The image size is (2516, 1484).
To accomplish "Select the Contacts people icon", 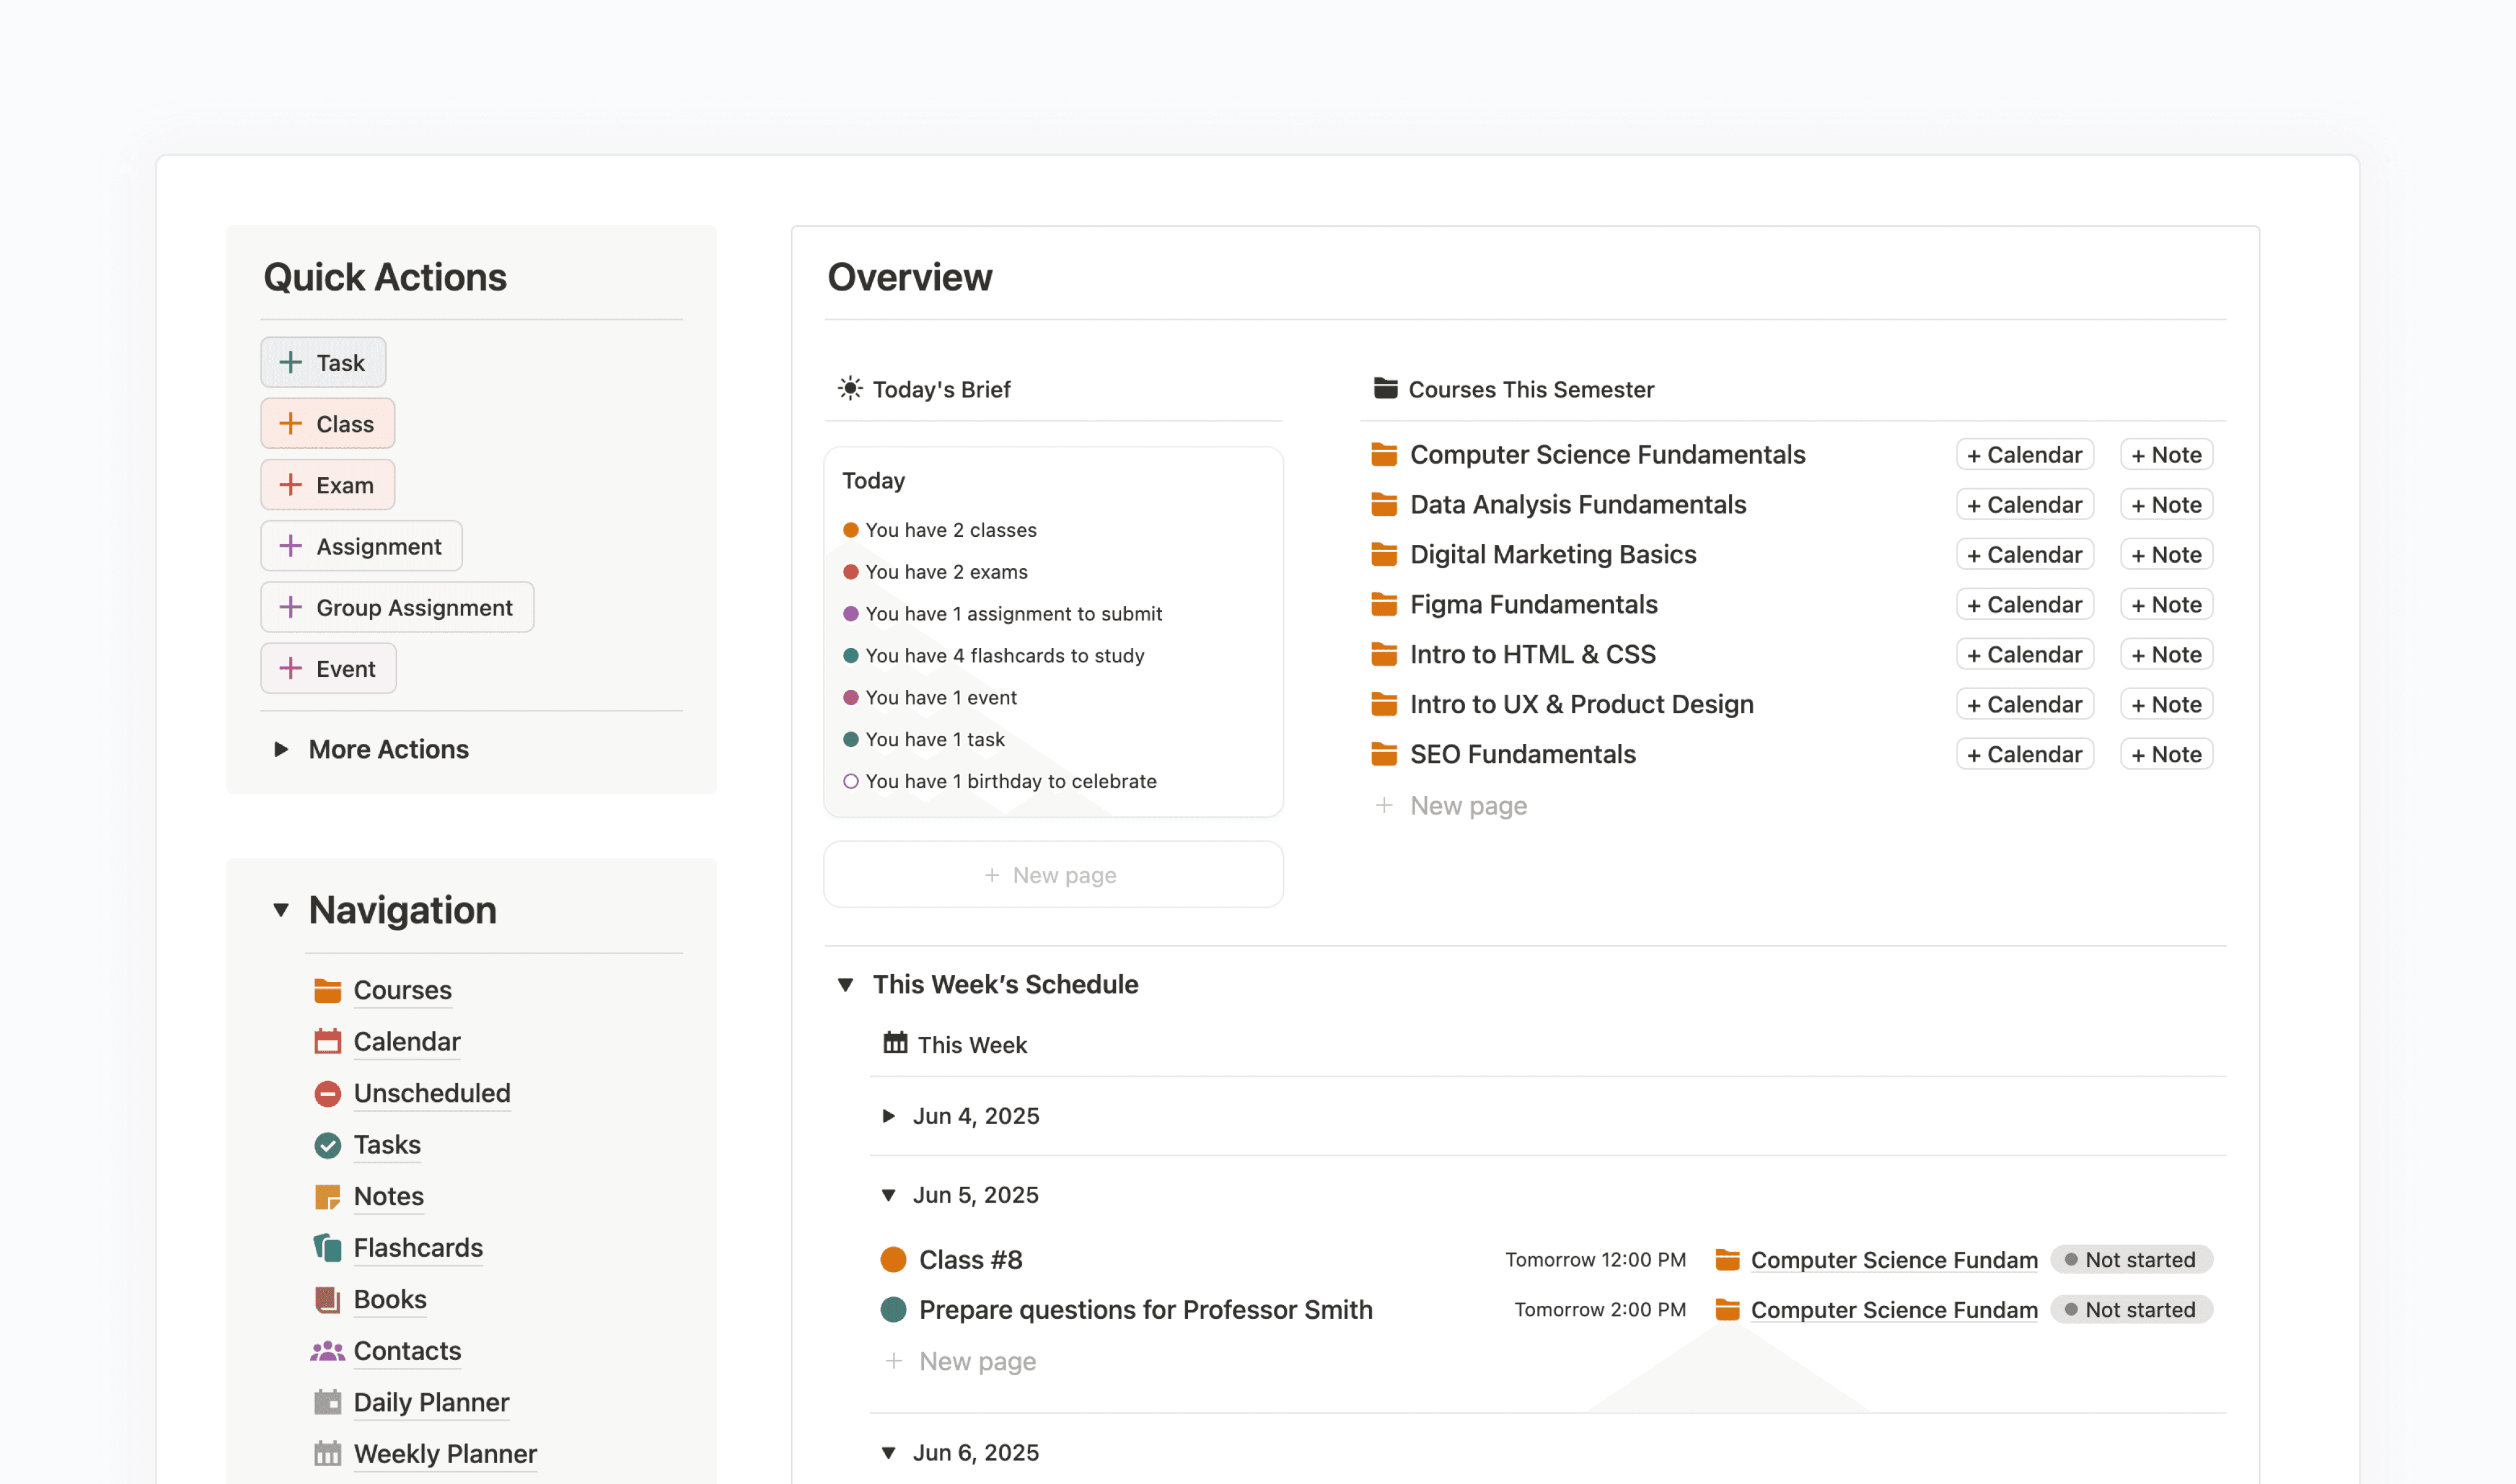I will (327, 1350).
